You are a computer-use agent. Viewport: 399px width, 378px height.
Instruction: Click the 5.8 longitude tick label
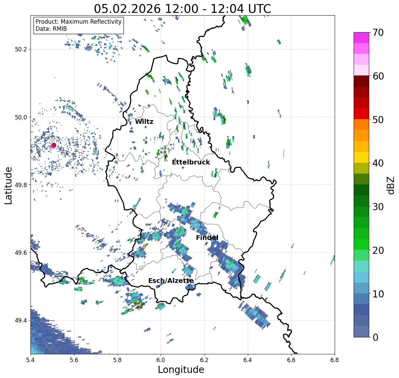tap(117, 360)
